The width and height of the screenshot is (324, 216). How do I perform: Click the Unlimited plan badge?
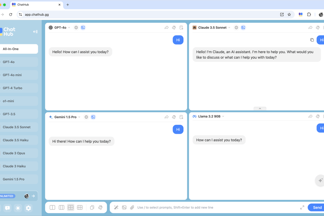click(x=7, y=196)
